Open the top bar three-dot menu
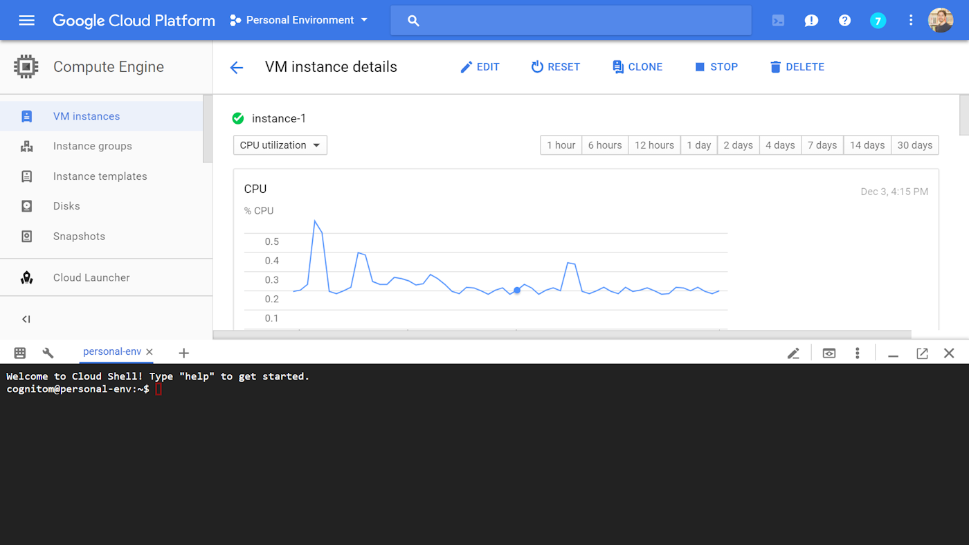The width and height of the screenshot is (969, 545). 911,21
